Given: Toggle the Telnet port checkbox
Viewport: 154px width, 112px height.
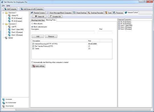Looking at the screenshot, I should 33,49.
